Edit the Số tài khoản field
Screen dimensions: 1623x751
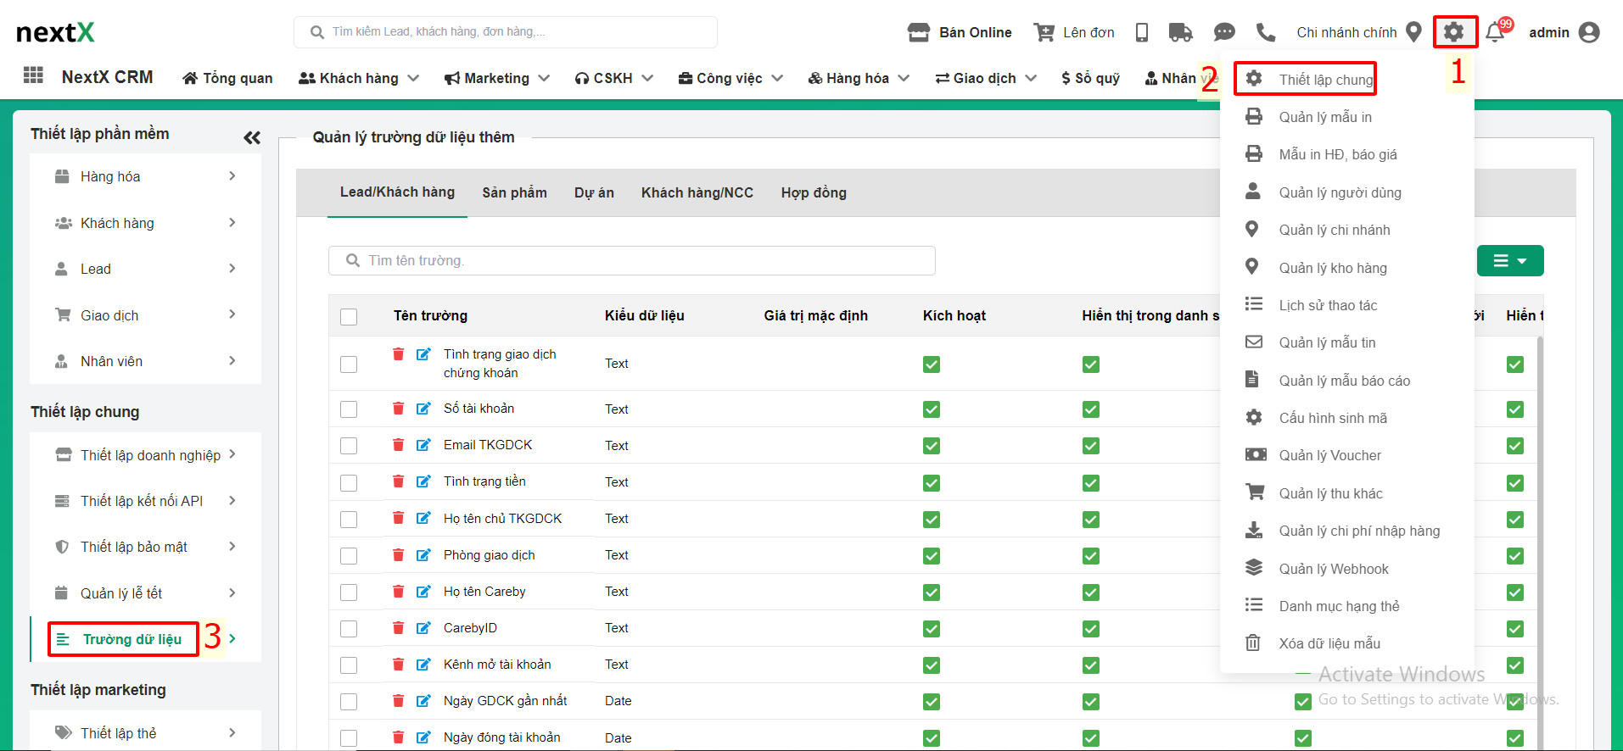[423, 408]
